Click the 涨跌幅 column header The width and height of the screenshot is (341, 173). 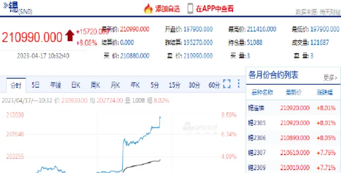pos(325,92)
